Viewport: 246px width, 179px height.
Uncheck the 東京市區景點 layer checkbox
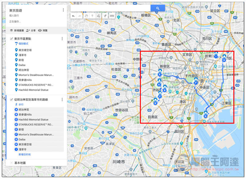point(11,38)
